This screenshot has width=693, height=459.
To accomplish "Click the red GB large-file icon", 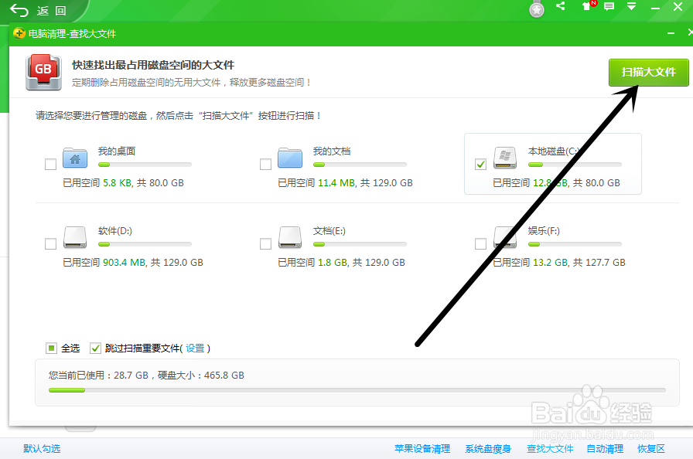I will [x=43, y=70].
